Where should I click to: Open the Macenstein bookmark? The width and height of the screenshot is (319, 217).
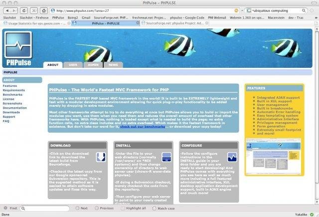pyautogui.click(x=276, y=18)
